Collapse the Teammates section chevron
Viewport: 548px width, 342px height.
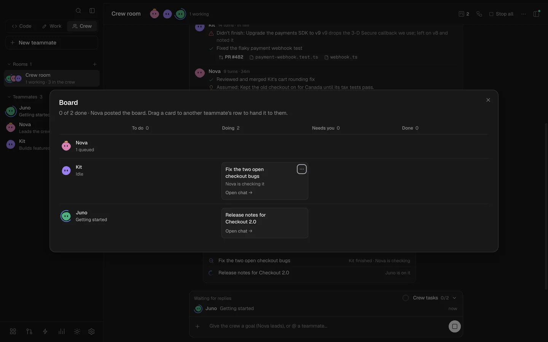9,97
